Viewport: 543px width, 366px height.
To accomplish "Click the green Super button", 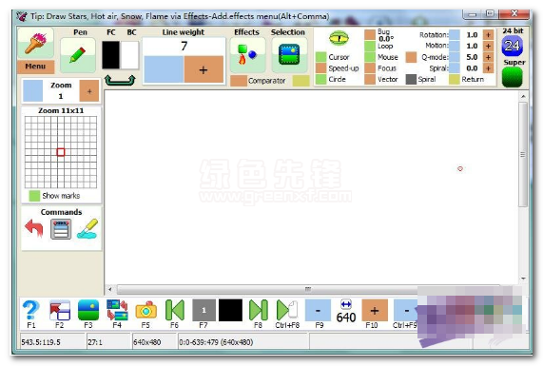I will [512, 77].
